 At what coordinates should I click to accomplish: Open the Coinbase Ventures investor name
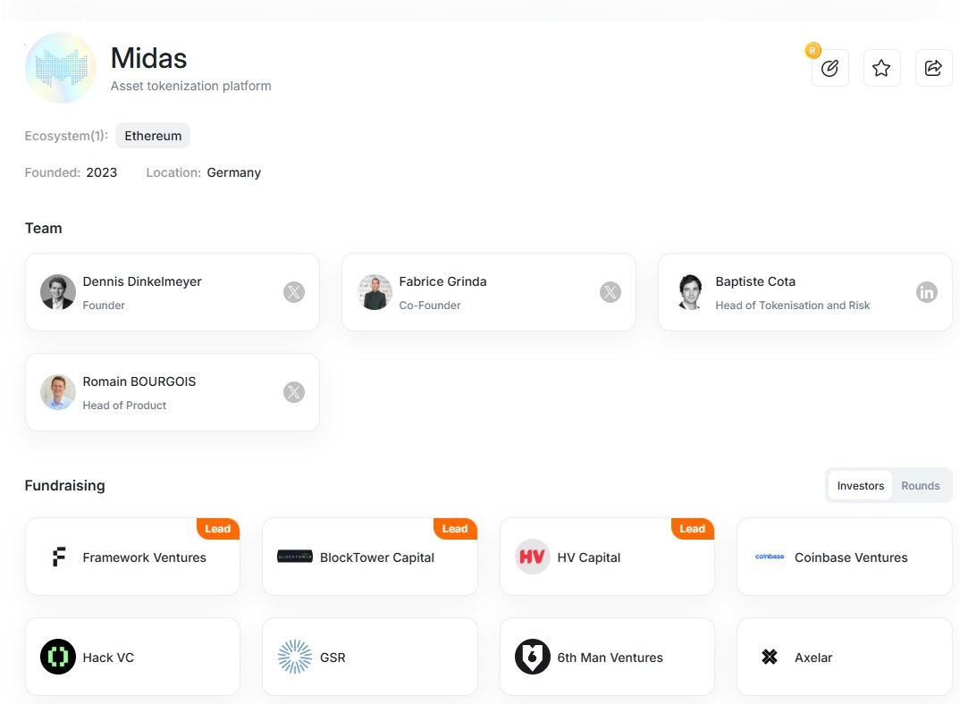(x=851, y=557)
